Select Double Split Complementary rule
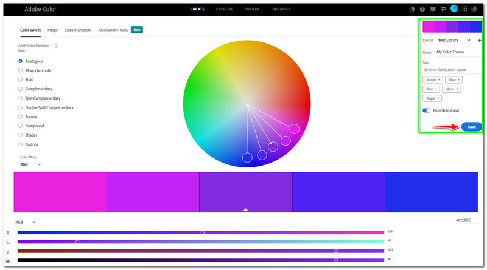 21,107
